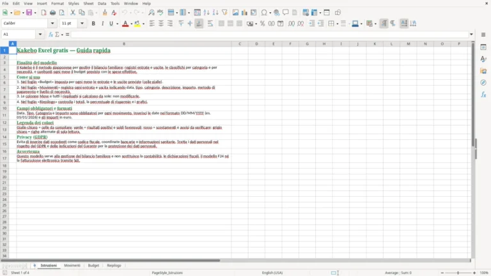Toggle Align Left
This screenshot has width=491, height=276.
[x=152, y=24]
